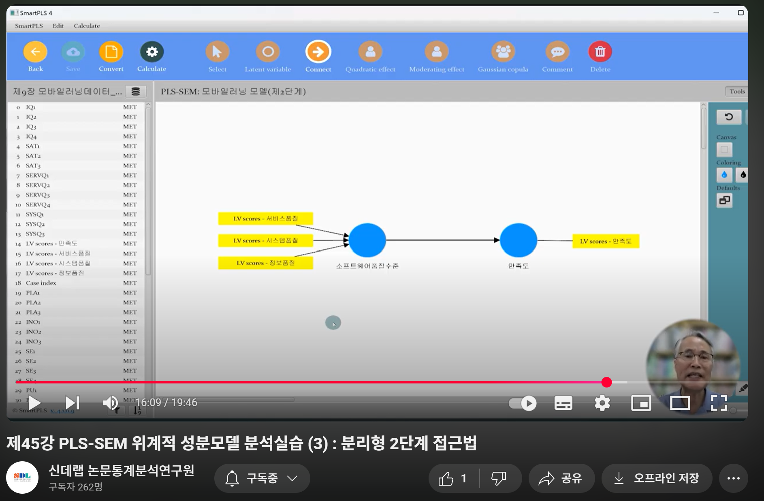Toggle subtitles on the video
Screen dimensions: 764x501
click(563, 403)
